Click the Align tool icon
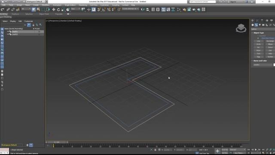275x155 pixels. [x=147, y=9]
